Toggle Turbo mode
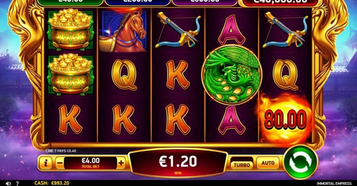 pos(242,165)
